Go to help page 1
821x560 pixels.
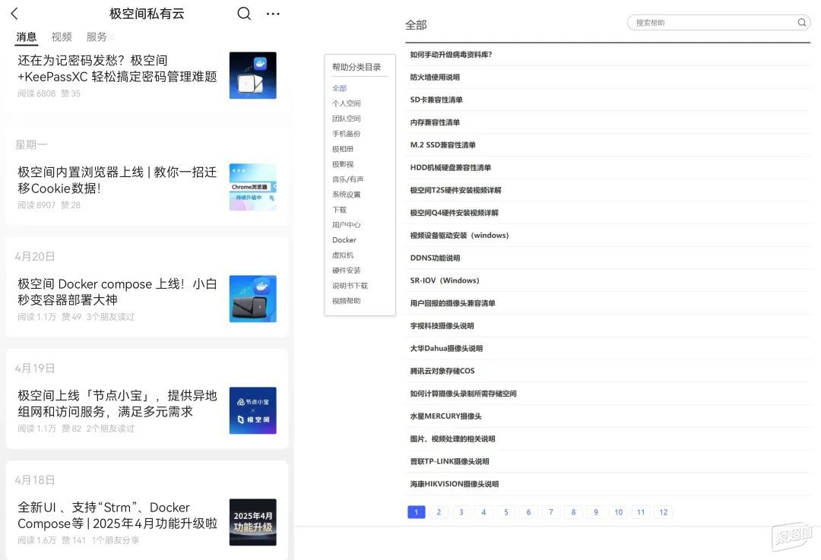[417, 512]
